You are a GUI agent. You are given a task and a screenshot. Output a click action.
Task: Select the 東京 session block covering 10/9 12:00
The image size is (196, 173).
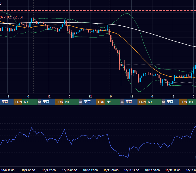(x=48, y=102)
